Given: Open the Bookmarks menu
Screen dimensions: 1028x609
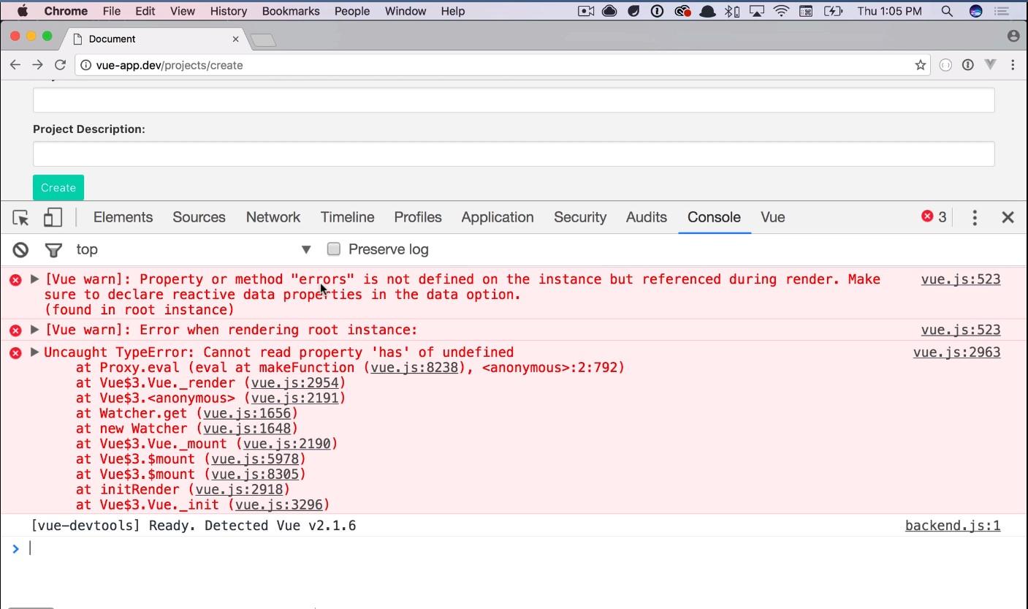Looking at the screenshot, I should point(291,11).
